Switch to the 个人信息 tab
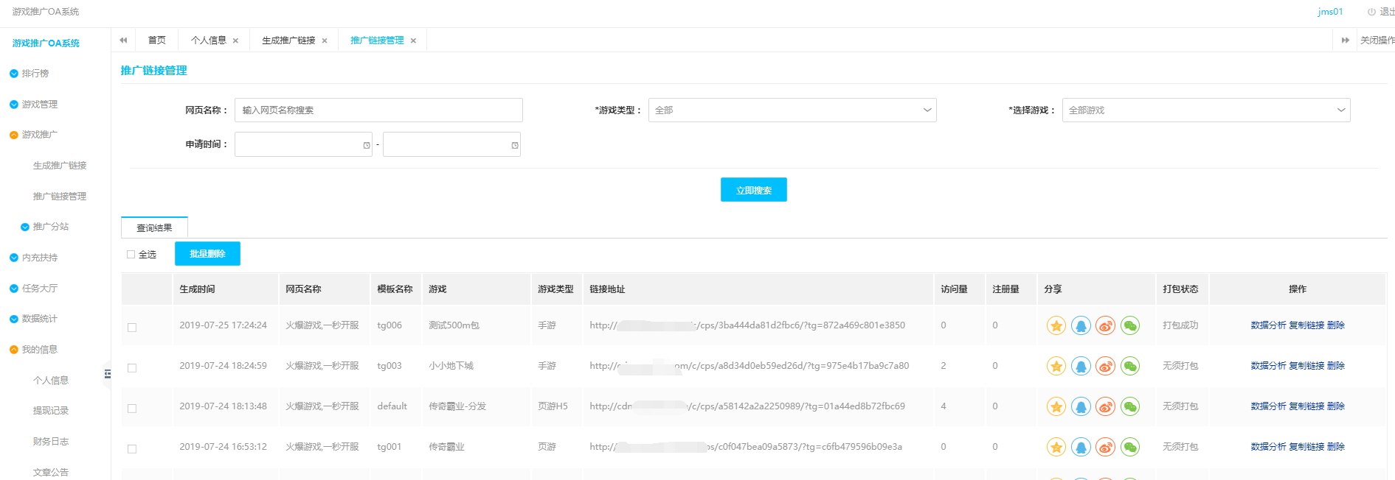This screenshot has width=1395, height=480. click(x=208, y=40)
